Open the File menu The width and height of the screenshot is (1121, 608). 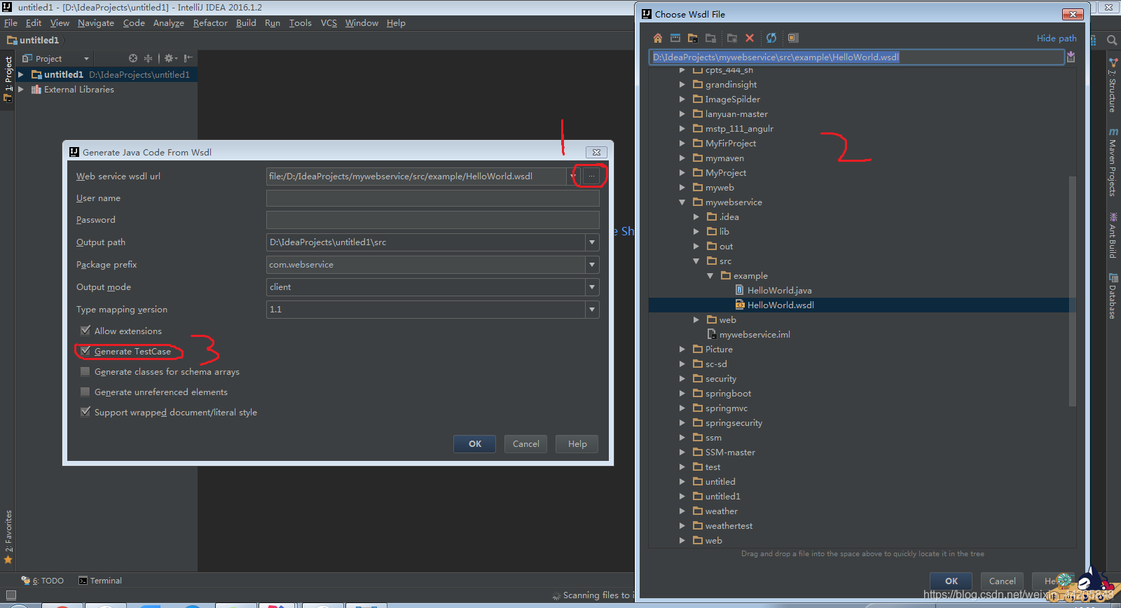[x=11, y=23]
